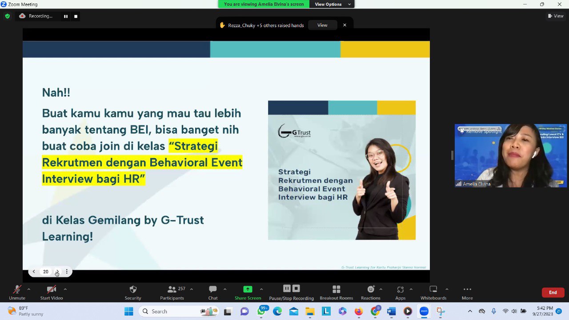The height and width of the screenshot is (320, 569).
Task: Open the Wi-Fi network settings icon
Action: (x=505, y=311)
